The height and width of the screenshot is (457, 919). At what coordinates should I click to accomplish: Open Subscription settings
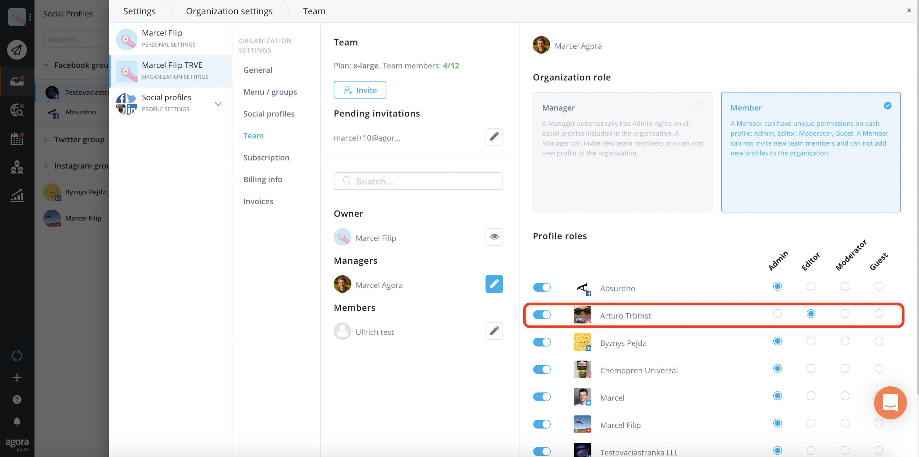266,157
